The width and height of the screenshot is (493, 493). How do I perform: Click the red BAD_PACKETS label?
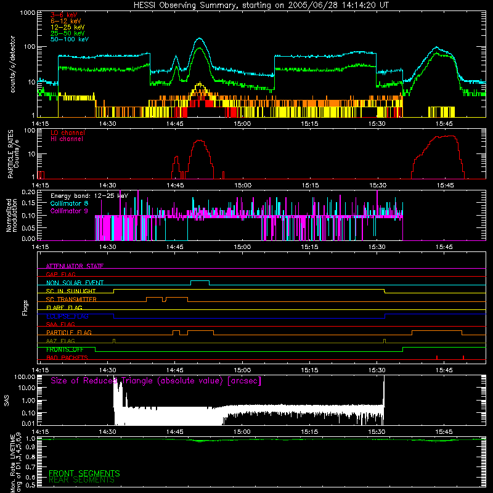(67, 357)
